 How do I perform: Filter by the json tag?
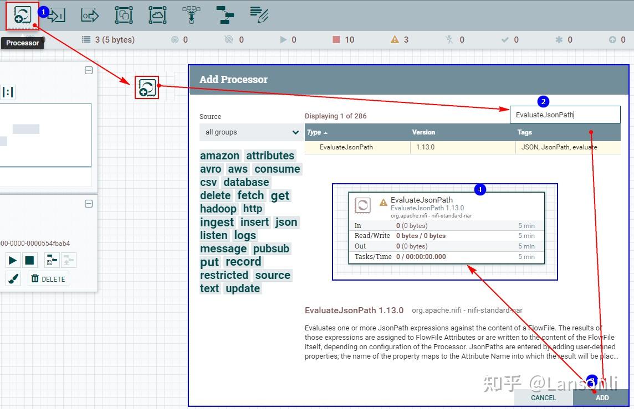coord(286,222)
